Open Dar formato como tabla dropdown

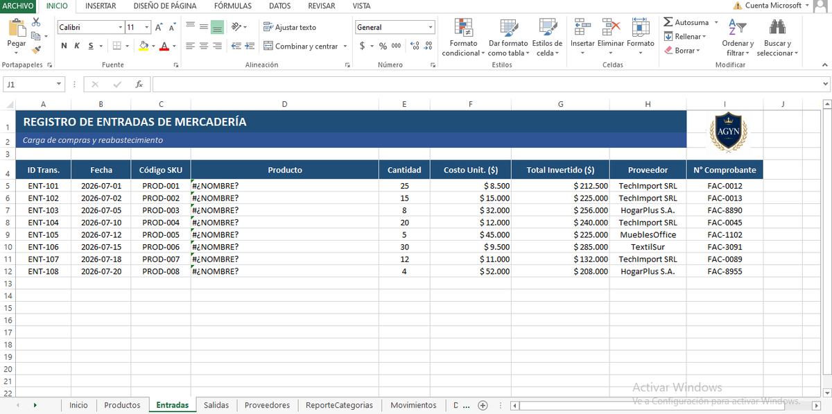[508, 37]
